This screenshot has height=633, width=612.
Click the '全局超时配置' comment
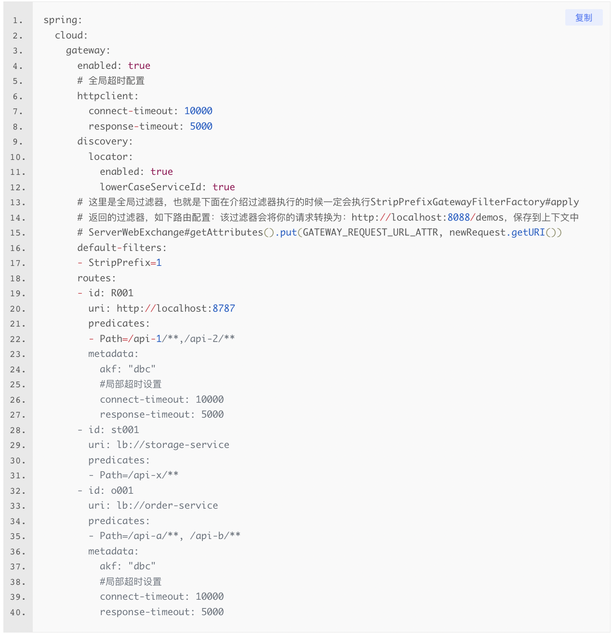116,81
